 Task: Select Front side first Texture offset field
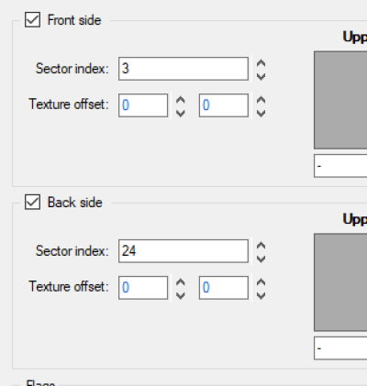coord(143,105)
